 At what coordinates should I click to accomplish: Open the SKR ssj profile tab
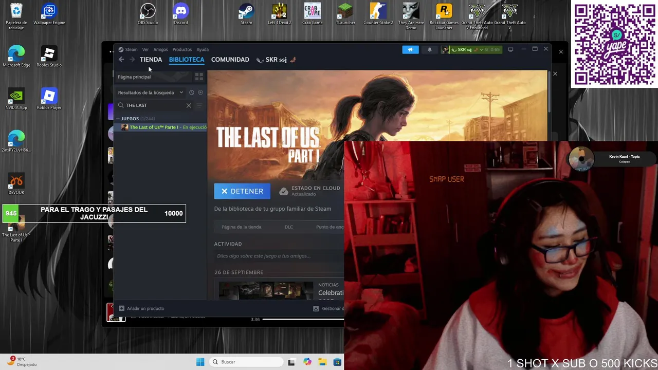[x=276, y=60]
